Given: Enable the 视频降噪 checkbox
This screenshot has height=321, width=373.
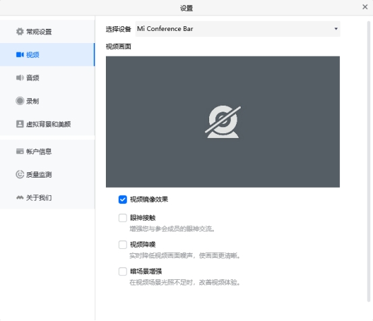Looking at the screenshot, I should pyautogui.click(x=123, y=244).
